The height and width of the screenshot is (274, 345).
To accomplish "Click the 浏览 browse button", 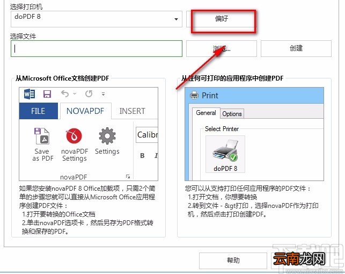I will coord(222,48).
